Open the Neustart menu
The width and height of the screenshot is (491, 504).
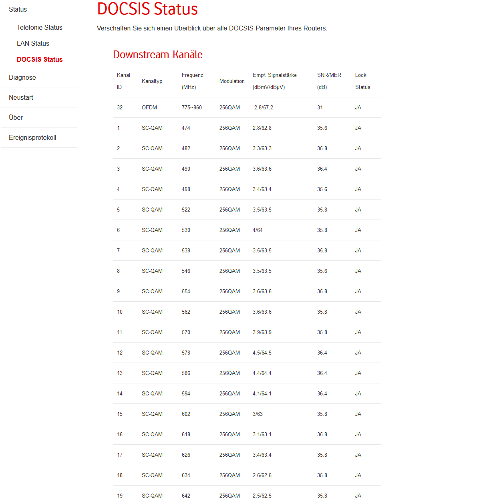[21, 97]
